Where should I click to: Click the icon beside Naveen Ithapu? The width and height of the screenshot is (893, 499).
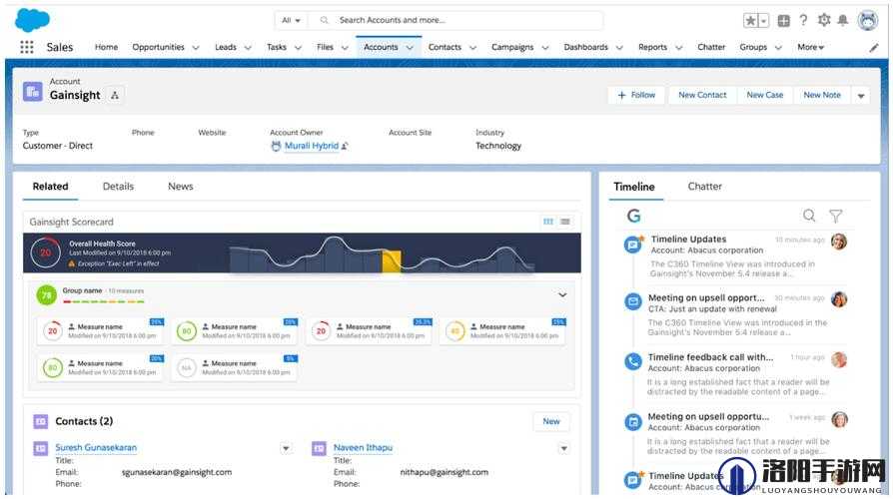pos(319,448)
